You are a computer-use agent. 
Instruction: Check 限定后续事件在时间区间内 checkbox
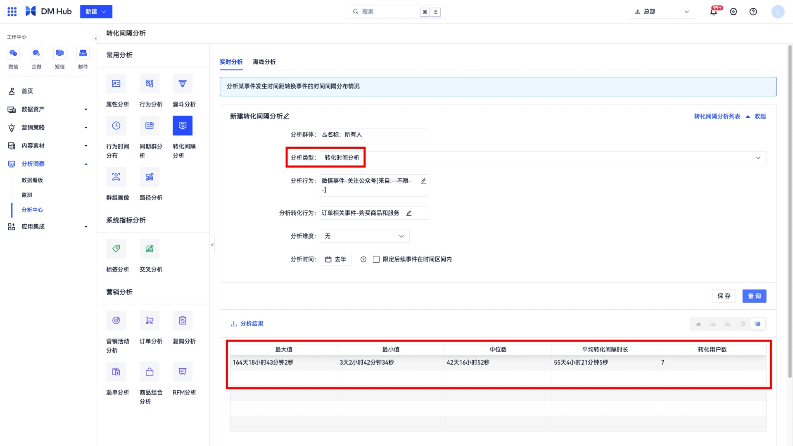click(x=376, y=259)
